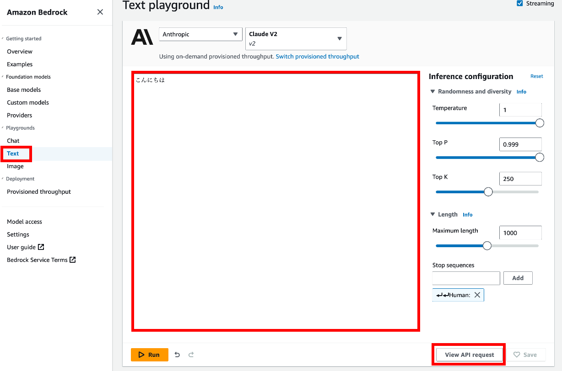The image size is (562, 371).
Task: Collapse the Deployment nav group
Action: pos(3,179)
